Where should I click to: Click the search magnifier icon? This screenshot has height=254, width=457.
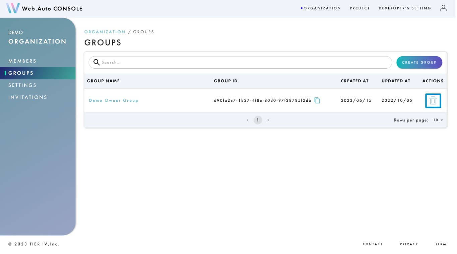tap(96, 62)
